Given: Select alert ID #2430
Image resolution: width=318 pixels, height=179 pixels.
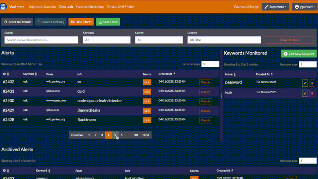Looking at the screenshot, I should (9, 101).
